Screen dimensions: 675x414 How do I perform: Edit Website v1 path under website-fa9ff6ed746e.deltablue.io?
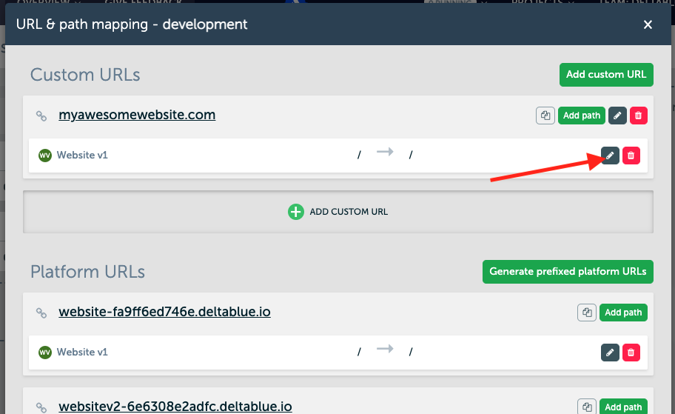click(x=610, y=353)
